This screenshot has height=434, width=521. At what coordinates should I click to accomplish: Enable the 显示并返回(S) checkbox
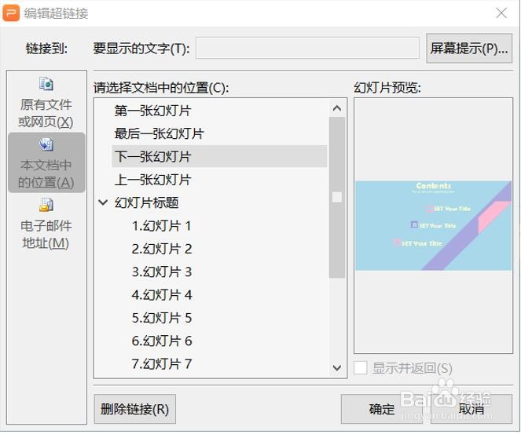point(361,368)
